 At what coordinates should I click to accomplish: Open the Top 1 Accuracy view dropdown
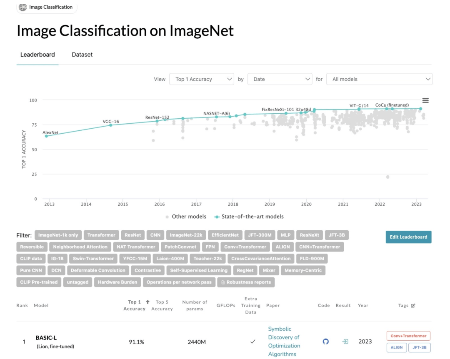pos(202,79)
